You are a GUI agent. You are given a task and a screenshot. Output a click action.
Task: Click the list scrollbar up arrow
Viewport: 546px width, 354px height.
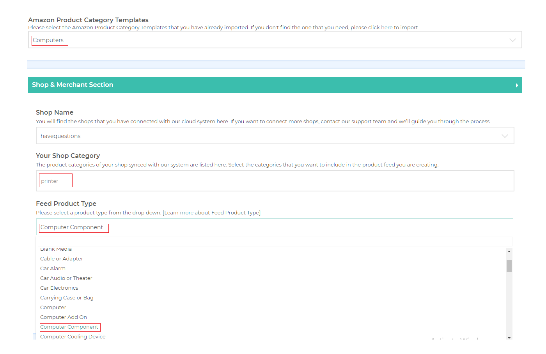pyautogui.click(x=509, y=251)
